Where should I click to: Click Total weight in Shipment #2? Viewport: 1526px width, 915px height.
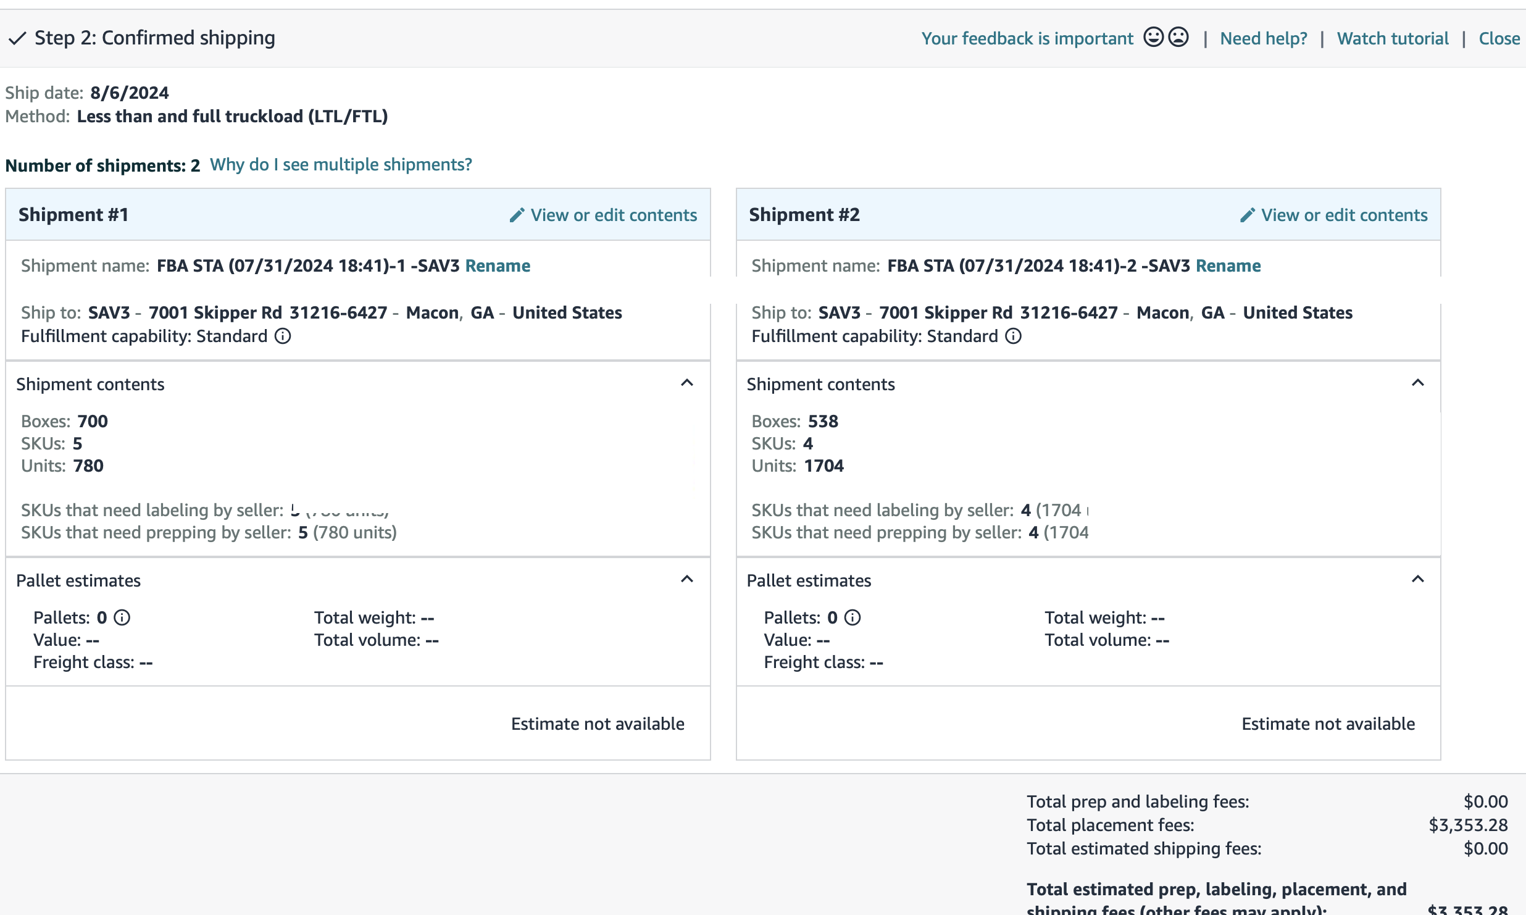tap(1105, 617)
